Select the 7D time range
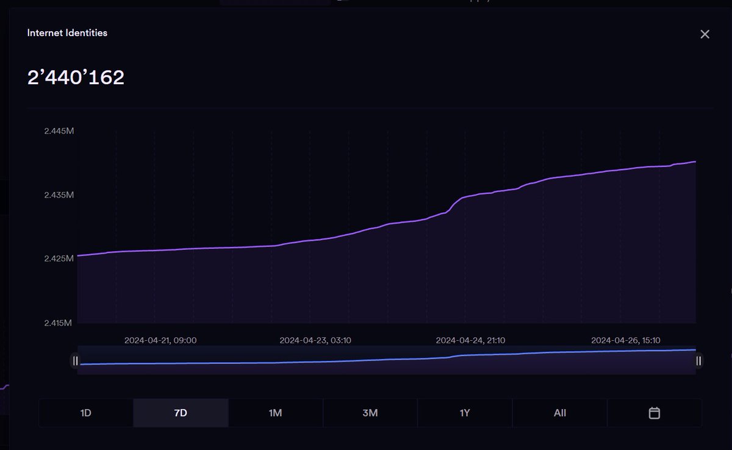The width and height of the screenshot is (732, 450). [181, 413]
